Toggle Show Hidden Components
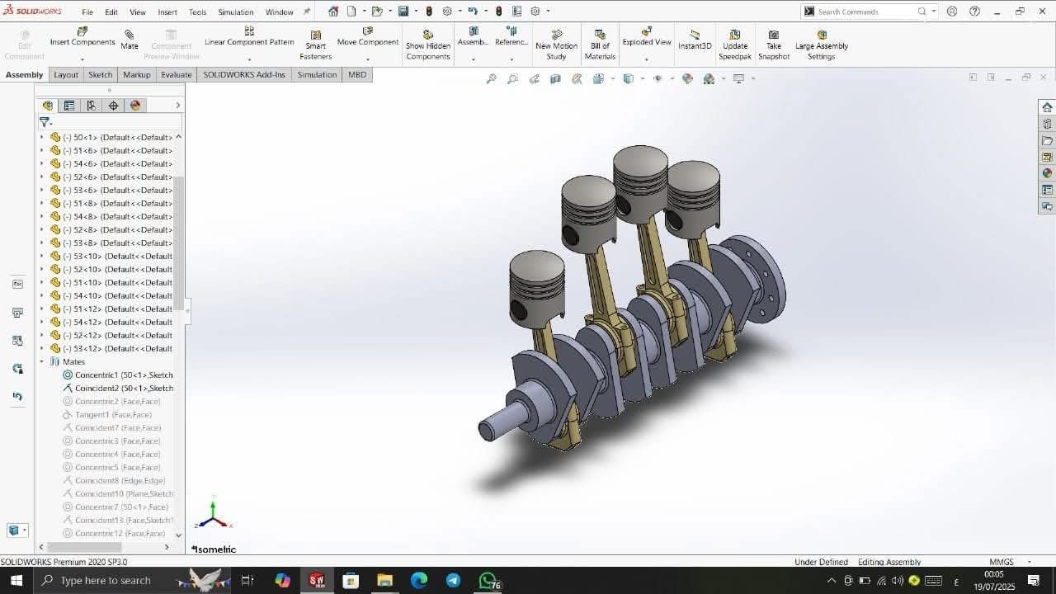1056x594 pixels. point(428,45)
